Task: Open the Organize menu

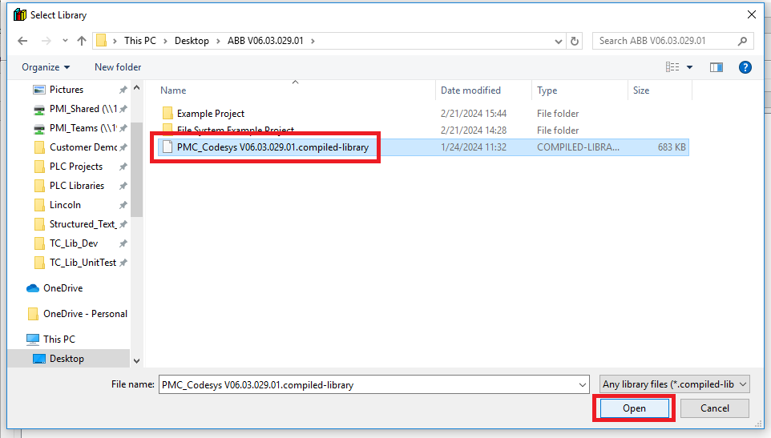Action: click(46, 67)
